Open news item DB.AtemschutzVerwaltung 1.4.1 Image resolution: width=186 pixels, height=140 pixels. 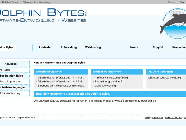61,78
